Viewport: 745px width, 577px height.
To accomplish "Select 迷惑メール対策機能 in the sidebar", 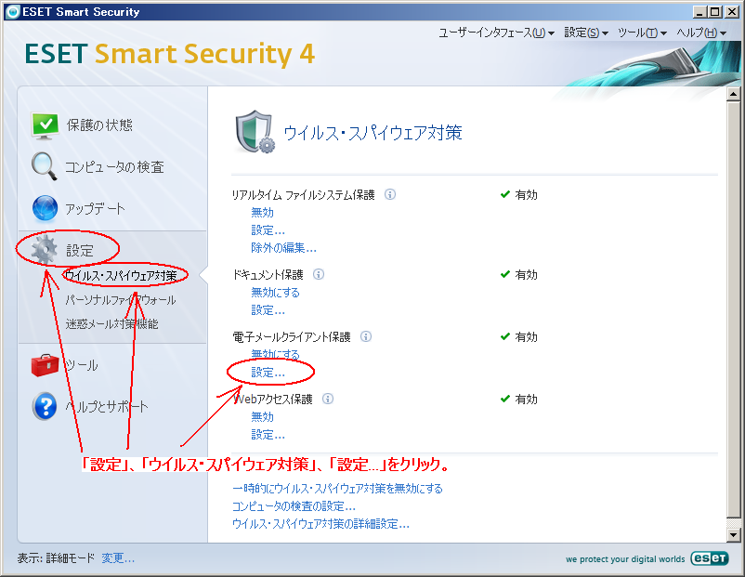I will click(x=111, y=324).
